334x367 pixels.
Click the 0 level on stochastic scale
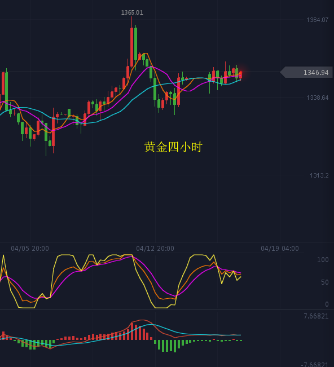[327, 304]
